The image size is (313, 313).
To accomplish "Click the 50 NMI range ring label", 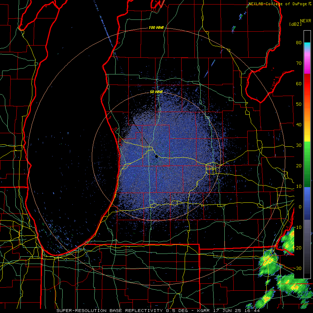I will (x=156, y=92).
